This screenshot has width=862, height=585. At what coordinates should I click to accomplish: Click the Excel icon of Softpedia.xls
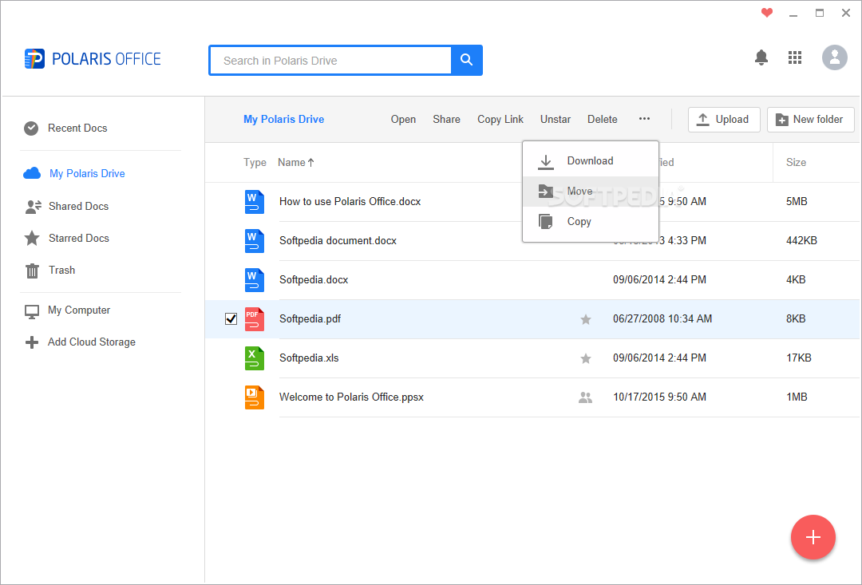pos(254,358)
